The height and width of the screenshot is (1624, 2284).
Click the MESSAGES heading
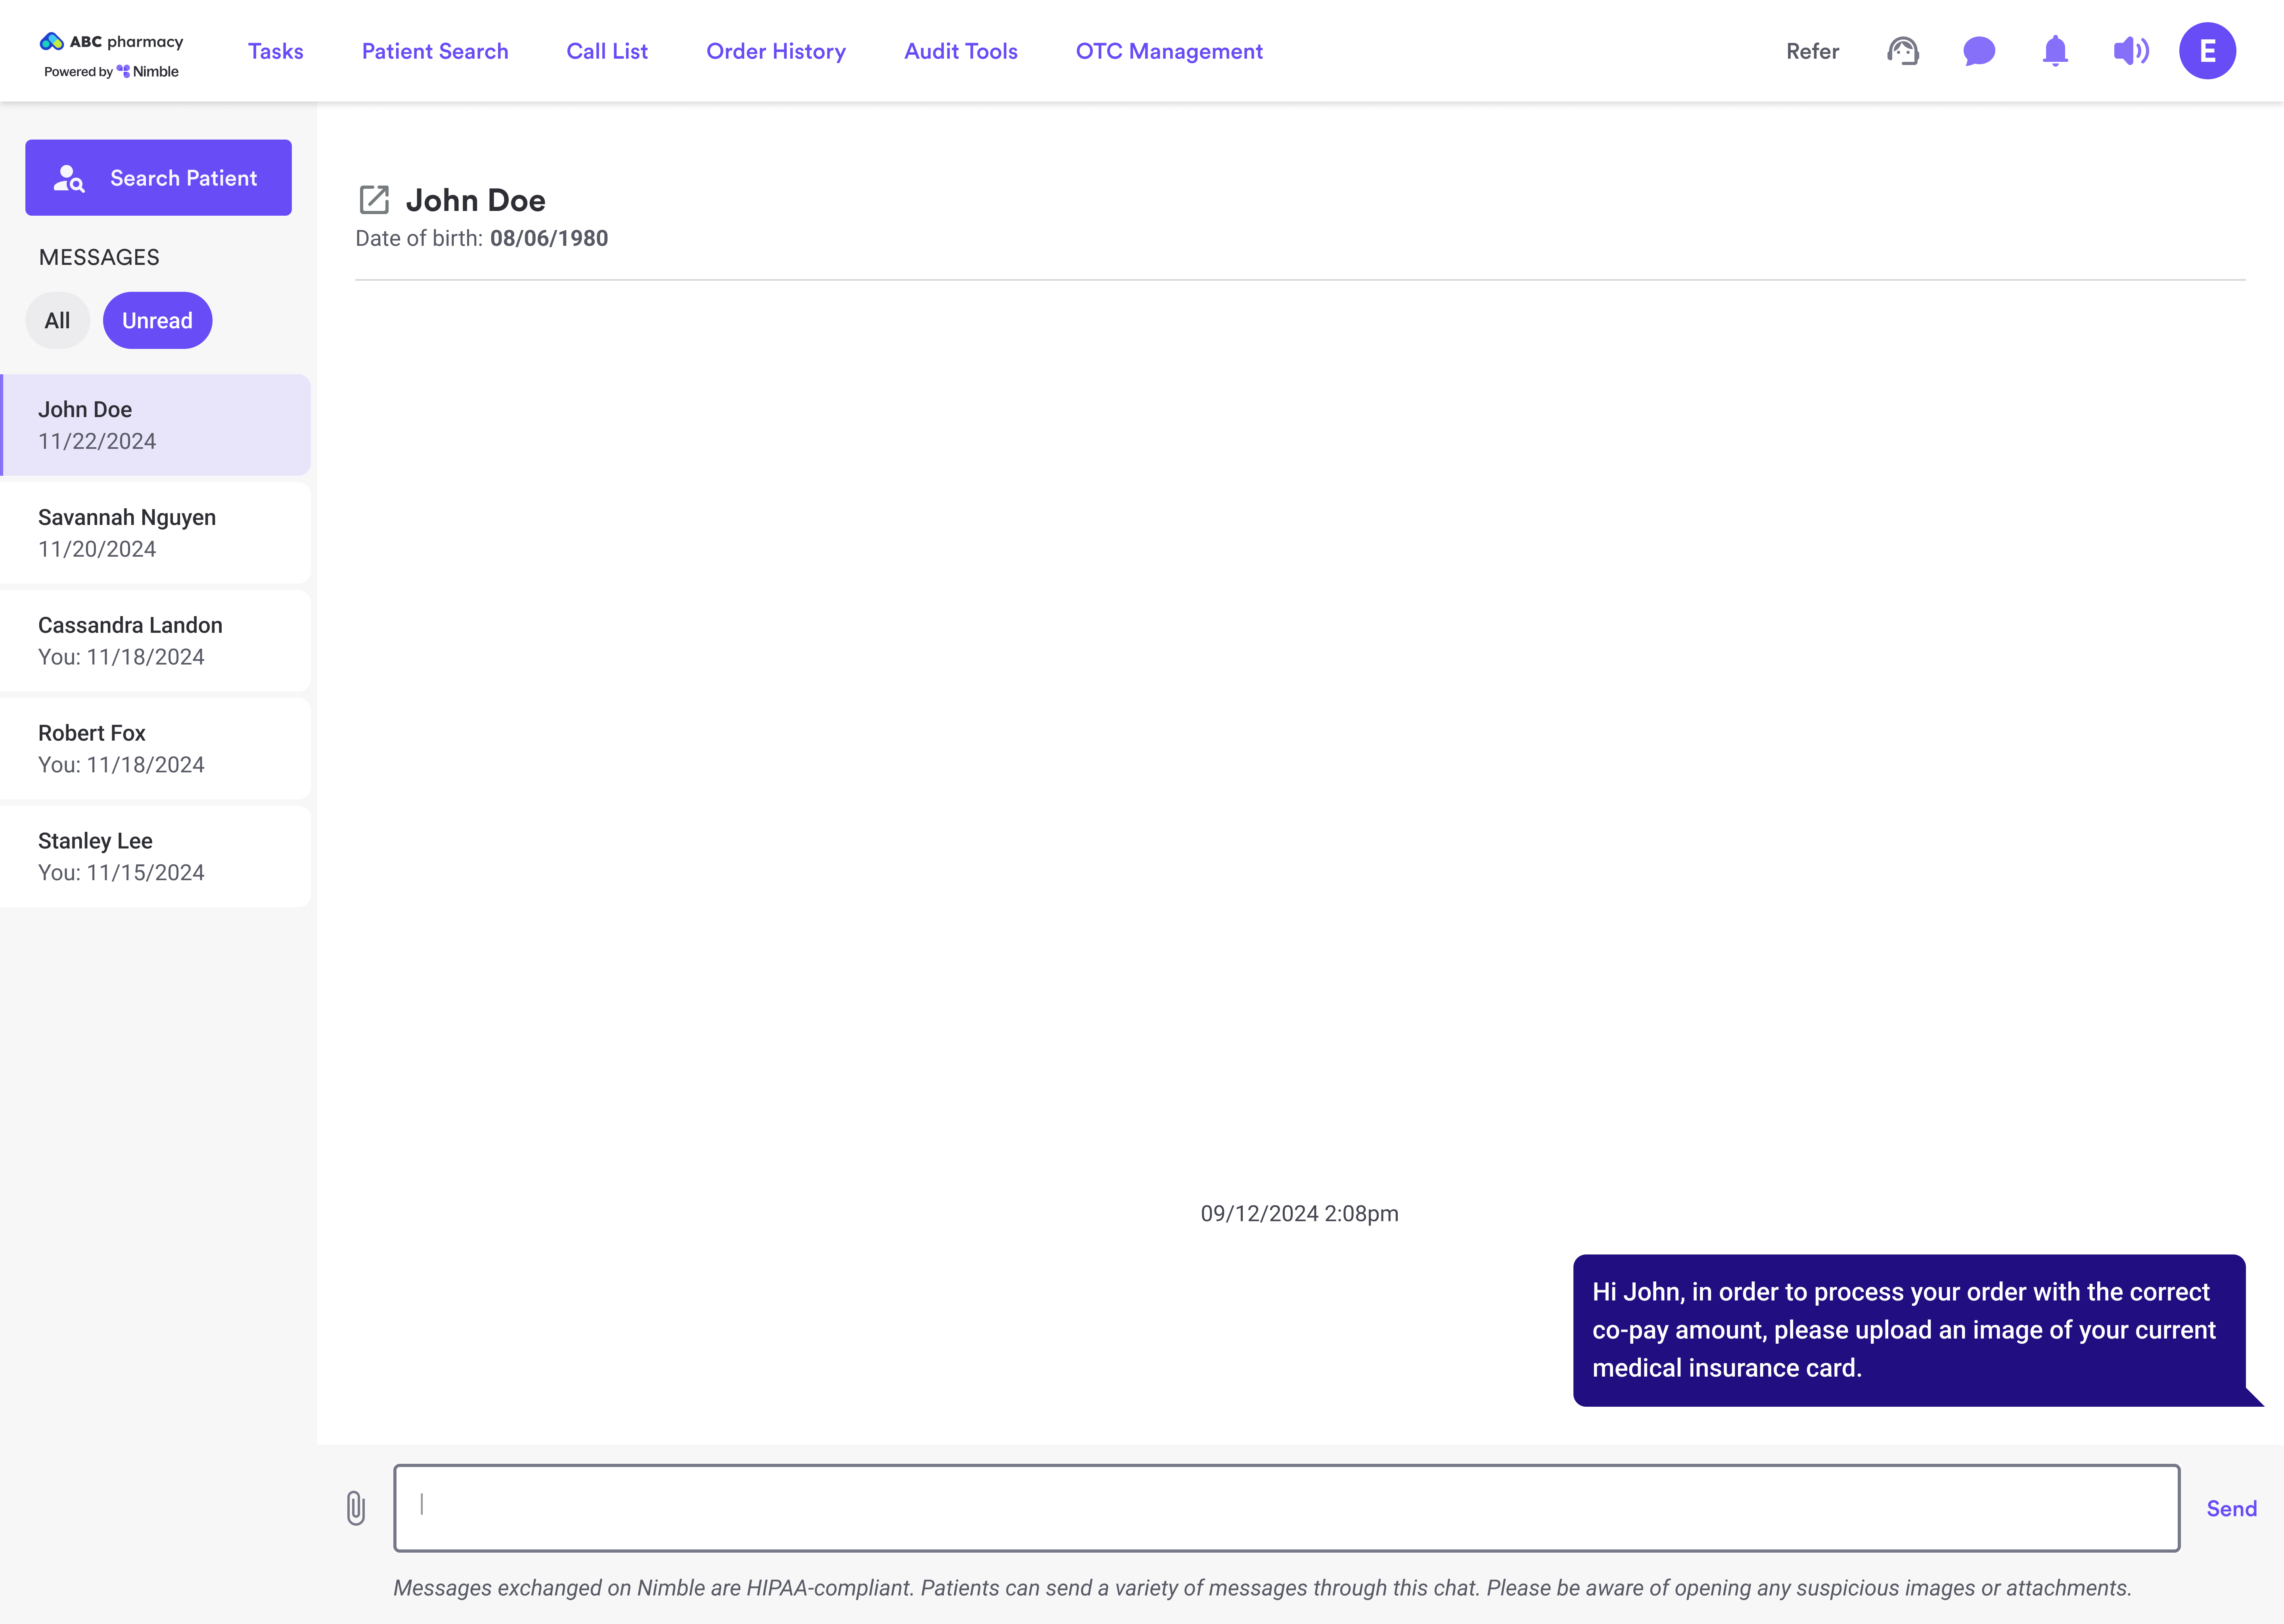coord(99,257)
